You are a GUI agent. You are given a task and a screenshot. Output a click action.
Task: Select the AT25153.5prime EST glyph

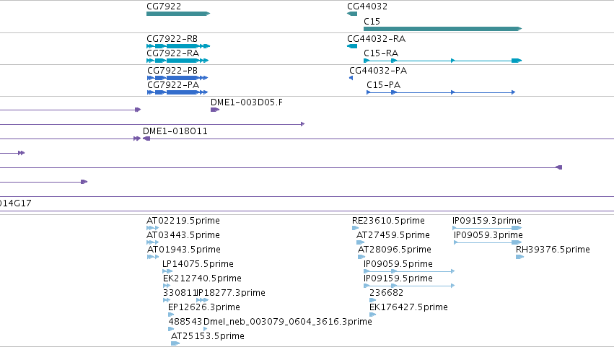click(175, 343)
